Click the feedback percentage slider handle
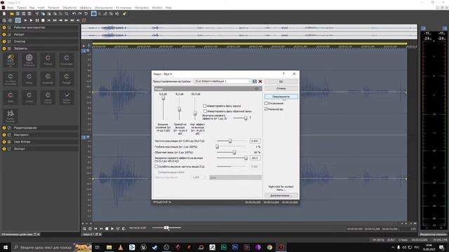The image size is (449, 252). pos(234,153)
